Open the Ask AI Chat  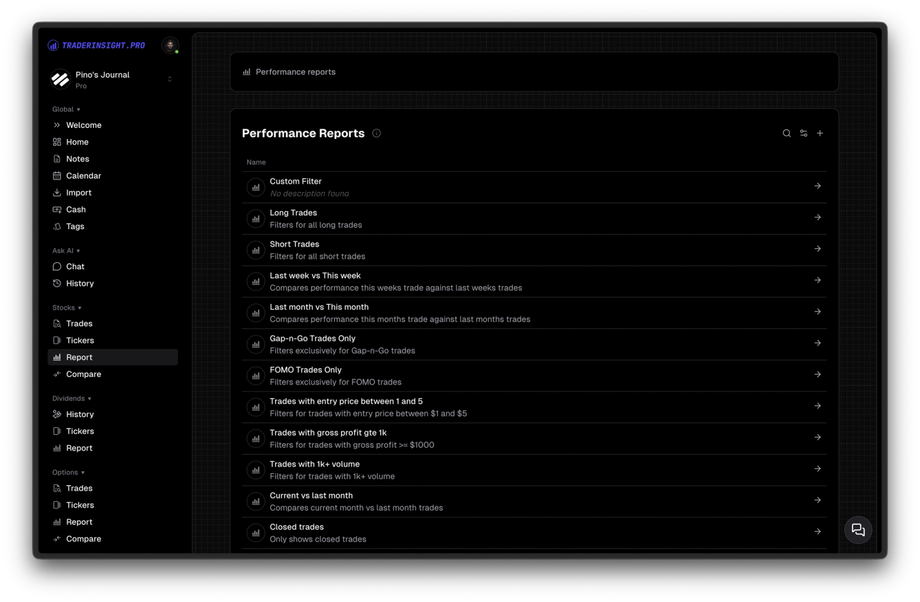[x=113, y=266]
